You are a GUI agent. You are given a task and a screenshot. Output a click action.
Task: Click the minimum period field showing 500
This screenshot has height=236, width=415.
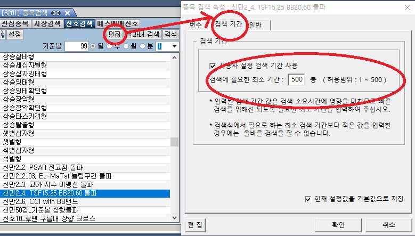296,79
